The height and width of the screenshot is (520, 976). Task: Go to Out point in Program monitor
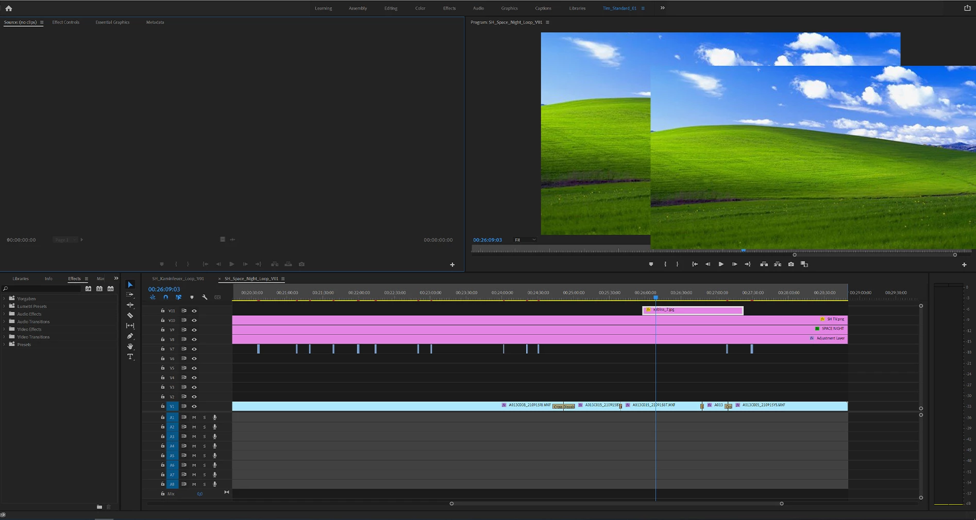[x=748, y=264]
